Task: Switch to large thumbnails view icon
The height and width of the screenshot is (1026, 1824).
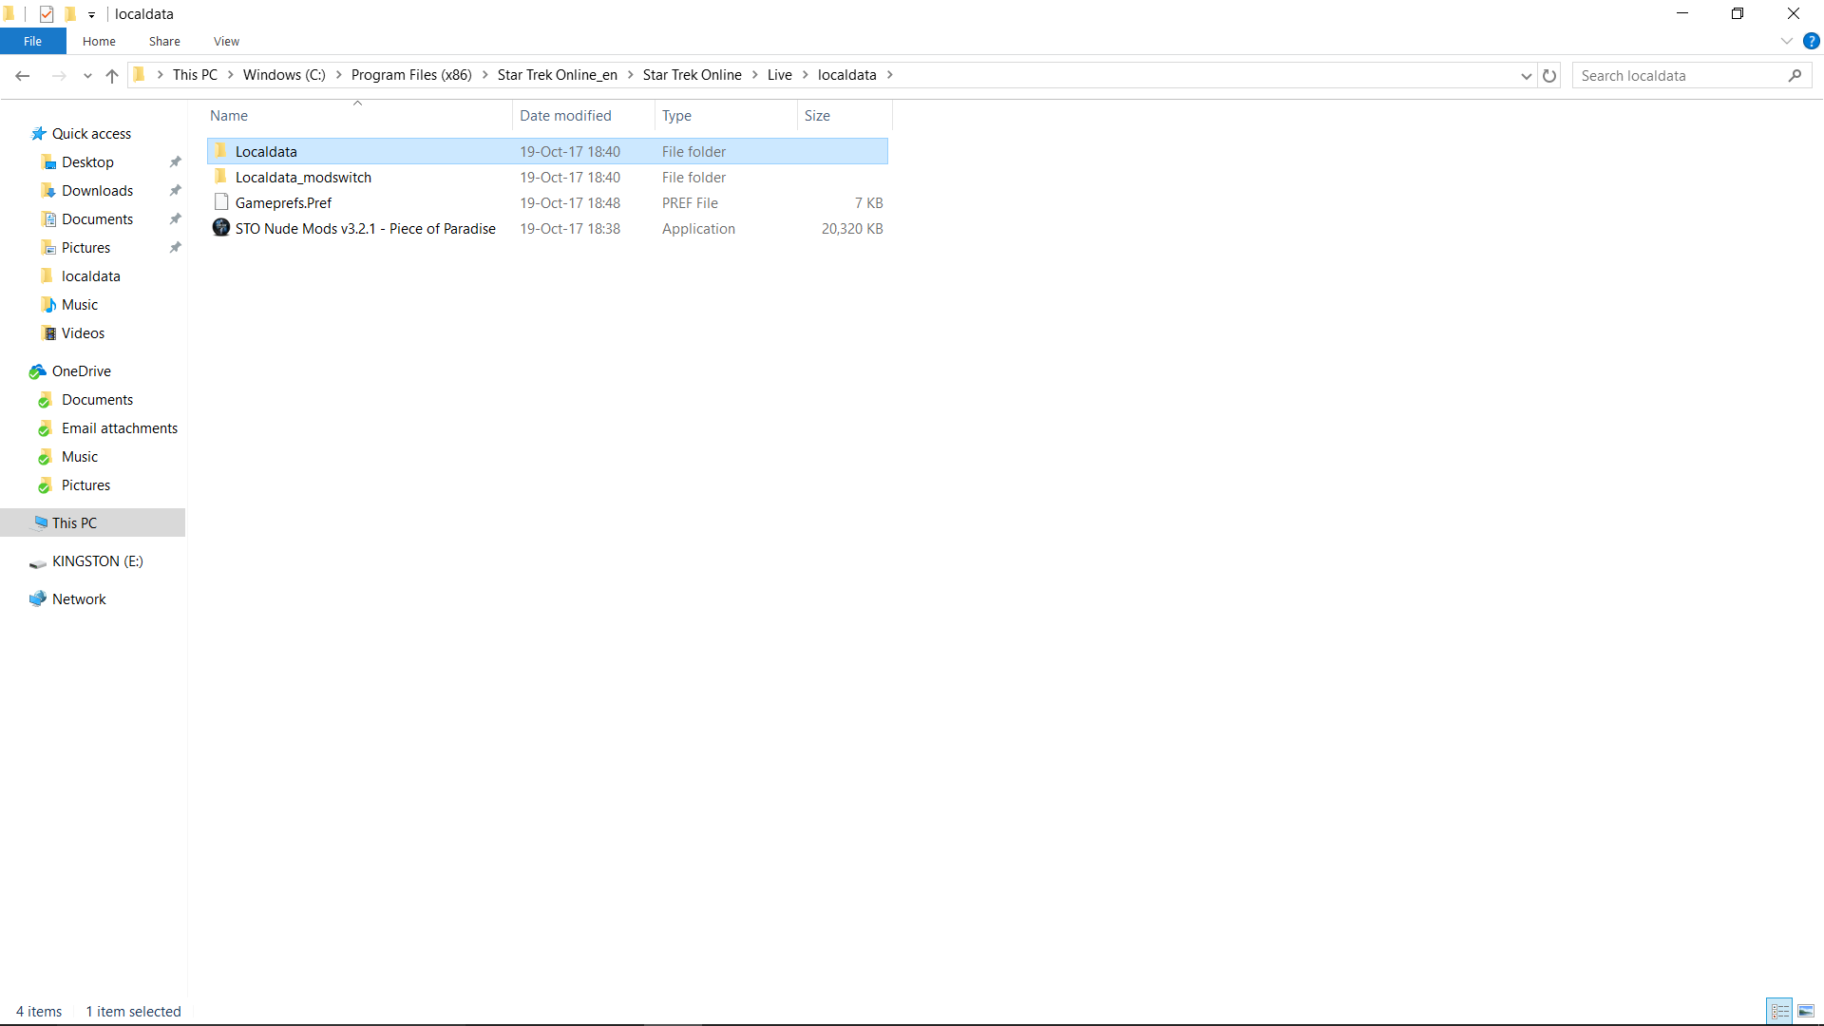Action: click(x=1806, y=1011)
